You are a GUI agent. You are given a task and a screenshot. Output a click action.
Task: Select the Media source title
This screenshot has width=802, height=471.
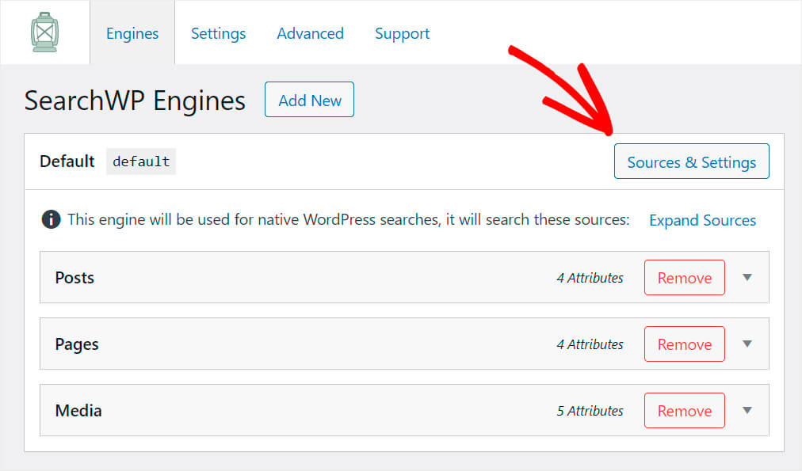click(x=78, y=410)
